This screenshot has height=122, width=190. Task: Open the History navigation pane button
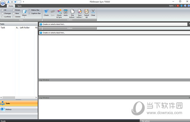19,109
